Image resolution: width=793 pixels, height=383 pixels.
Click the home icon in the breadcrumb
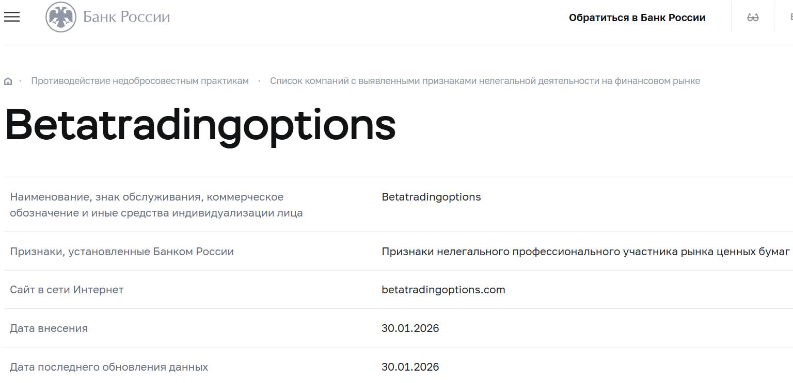tap(8, 80)
